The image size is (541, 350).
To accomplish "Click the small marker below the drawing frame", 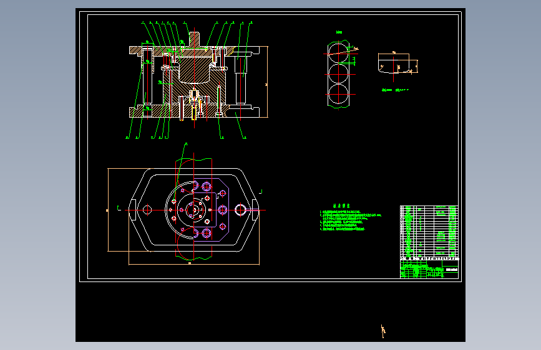I will (x=383, y=331).
